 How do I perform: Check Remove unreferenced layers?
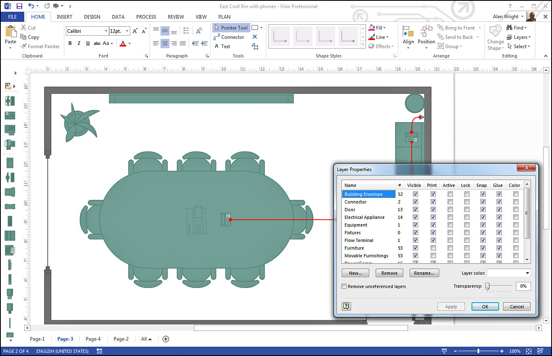344,286
